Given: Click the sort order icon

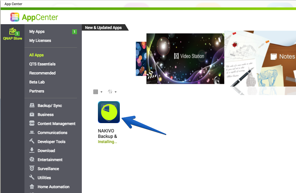Looking at the screenshot, I should pyautogui.click(x=110, y=92).
